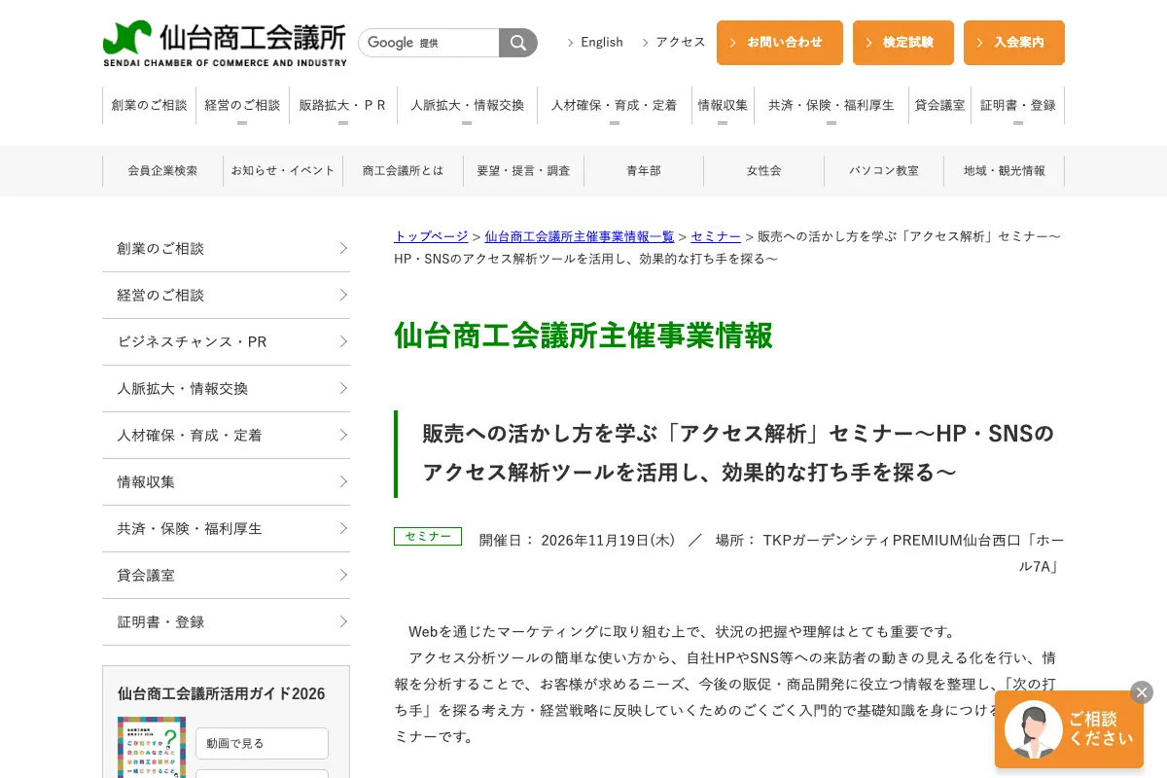Click the 動画で見る button

tap(262, 743)
